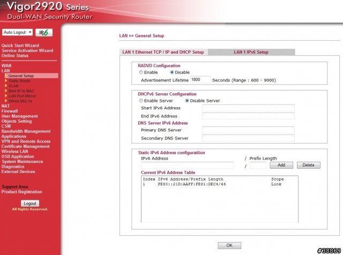Open USB Application menu

(x=18, y=156)
